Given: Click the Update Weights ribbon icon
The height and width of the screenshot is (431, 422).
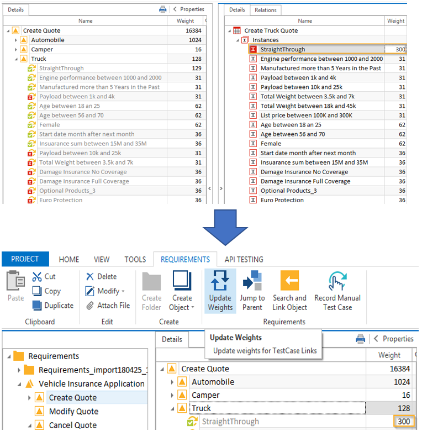Looking at the screenshot, I should tap(220, 281).
